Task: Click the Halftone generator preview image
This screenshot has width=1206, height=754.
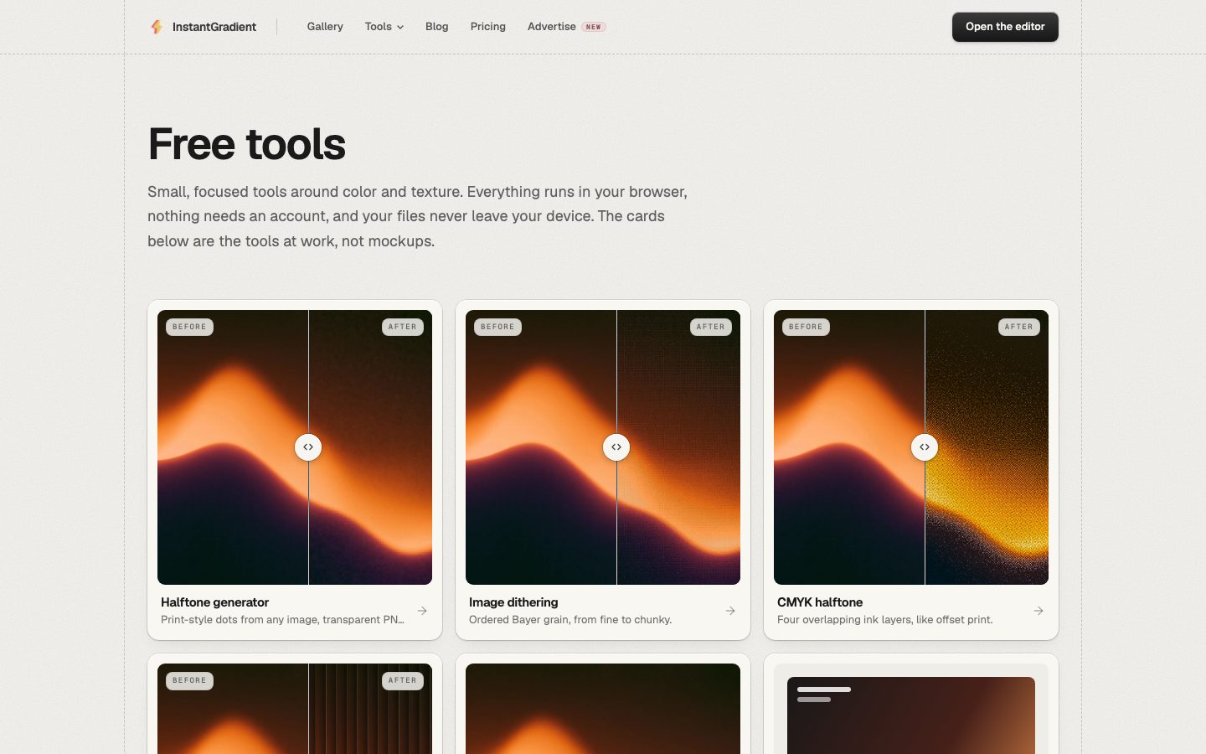Action: [x=295, y=447]
